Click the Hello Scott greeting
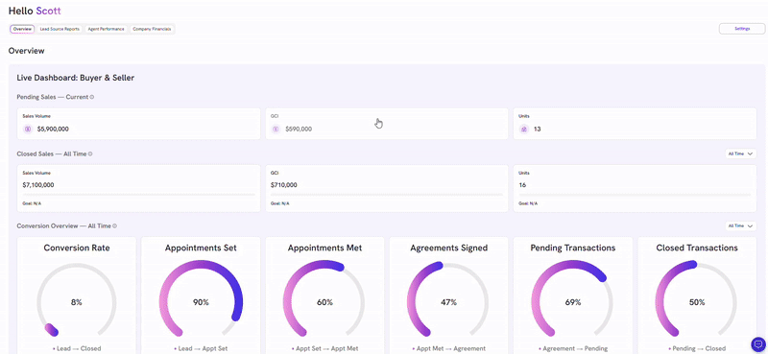This screenshot has width=768, height=354. (x=35, y=11)
